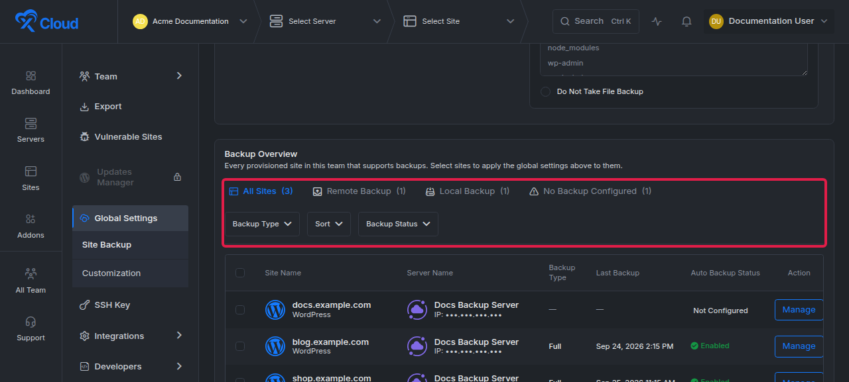
Task: Open the Select Site dropdown
Action: [459, 21]
